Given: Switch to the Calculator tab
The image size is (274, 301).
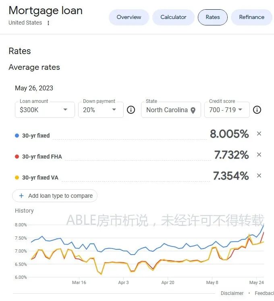Looking at the screenshot, I should click(173, 17).
